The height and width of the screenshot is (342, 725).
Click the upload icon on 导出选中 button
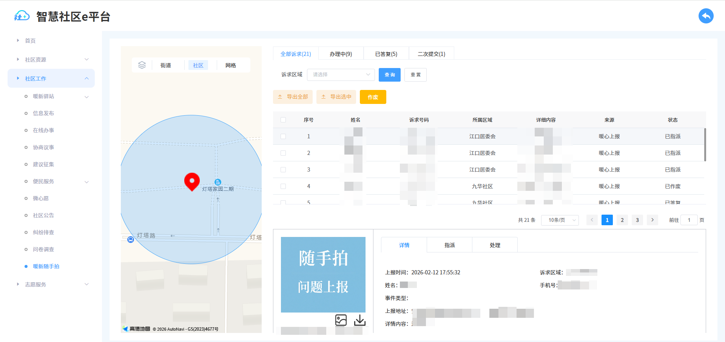tap(324, 97)
